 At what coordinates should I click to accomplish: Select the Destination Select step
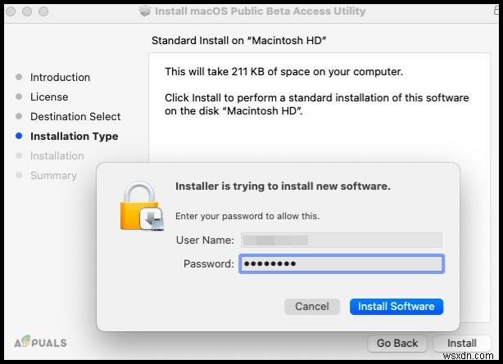point(75,117)
